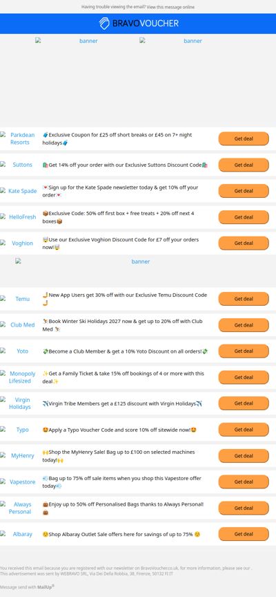276x597 pixels.
Task: Click Get deal for Temu offer
Action: 244,299
